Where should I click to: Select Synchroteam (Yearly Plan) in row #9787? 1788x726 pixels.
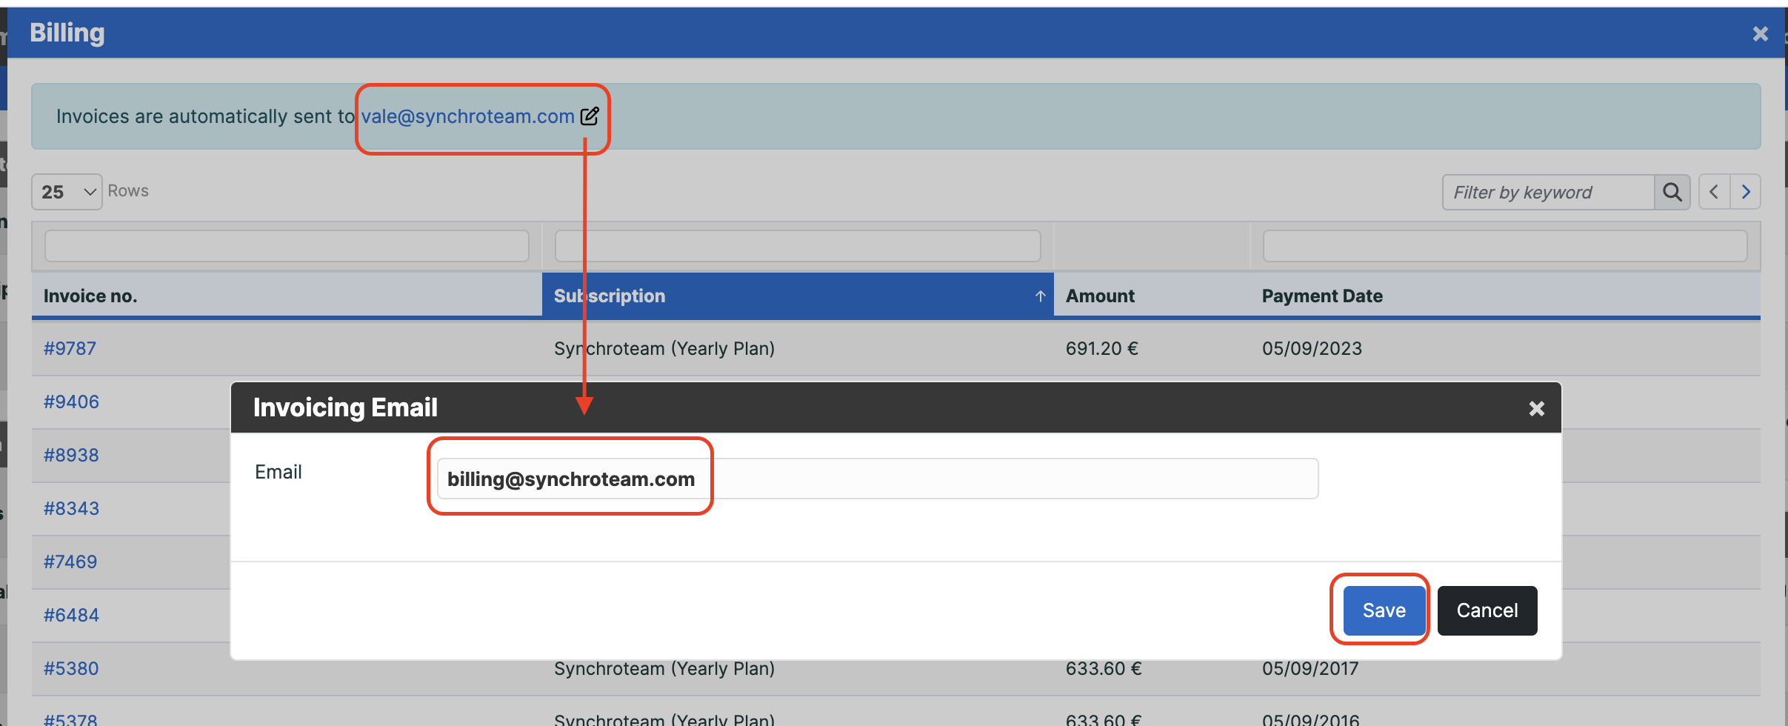(664, 348)
